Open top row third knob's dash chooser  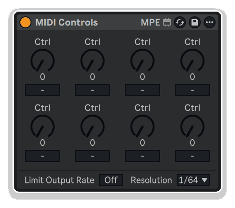click(142, 90)
